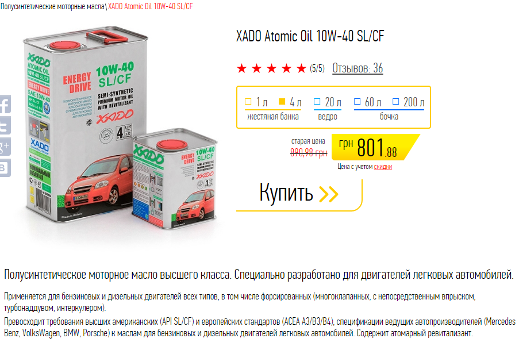Screen dimensions: 519x342
Task: Click the Google Plus share icon
Action: click(x=5, y=147)
